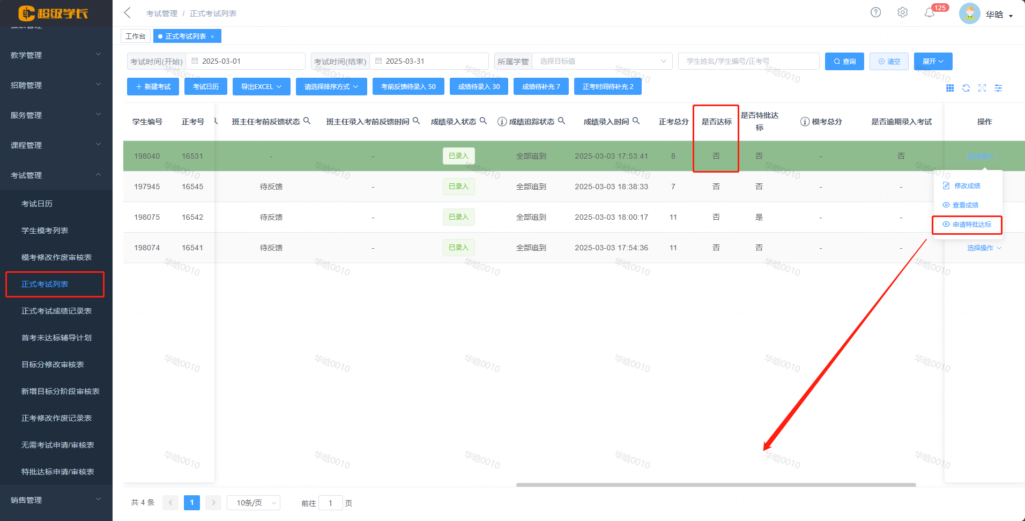Switch to the 工作台 tab

(x=135, y=36)
